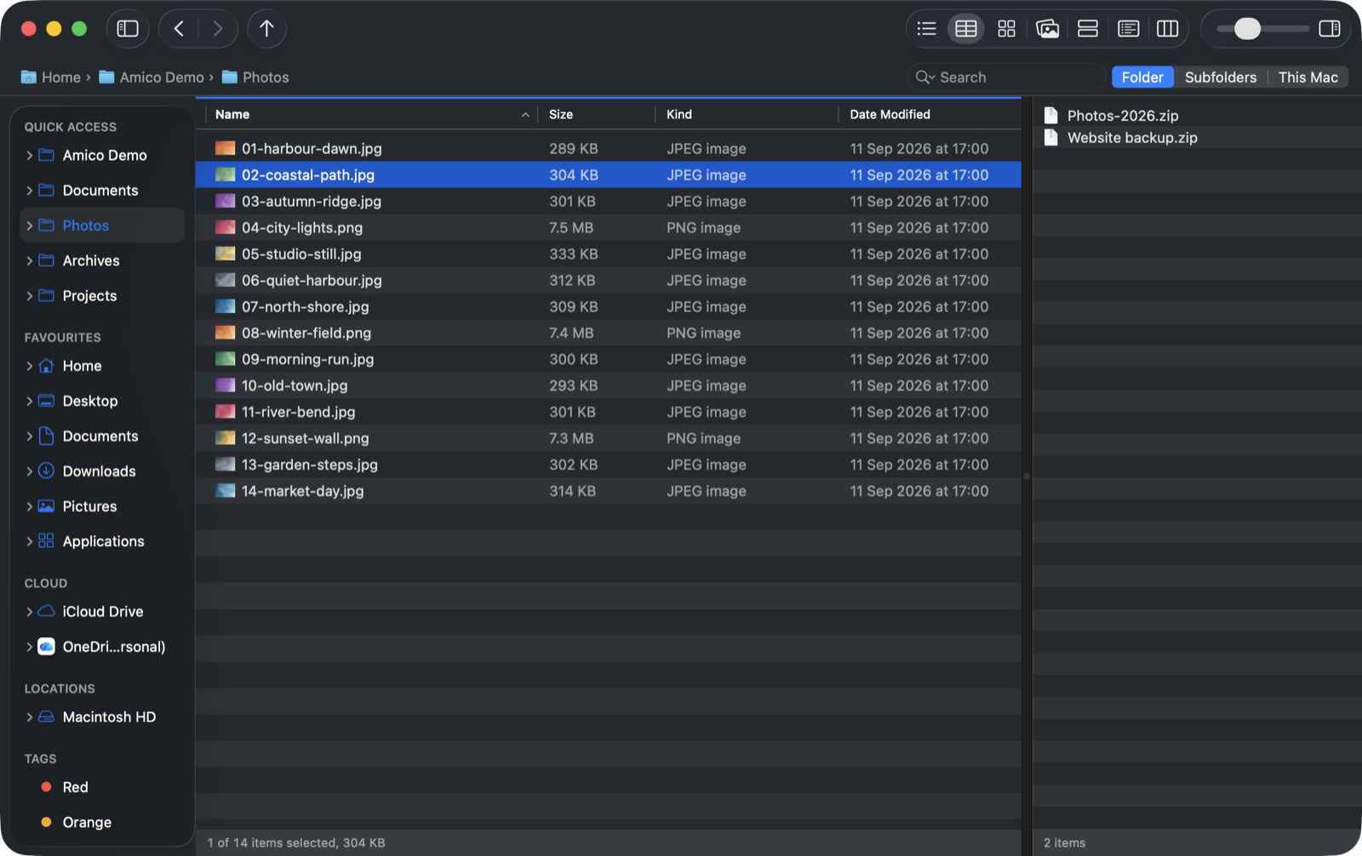1362x856 pixels.
Task: Expand the Archives sidebar folder
Action: tap(30, 260)
